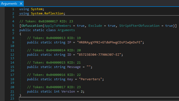Click the string "857238304-77906307-EZ"
This screenshot has height=101, width=179.
pyautogui.click(x=99, y=55)
